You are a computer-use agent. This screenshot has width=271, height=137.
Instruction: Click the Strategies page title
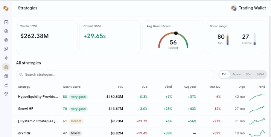click(x=27, y=8)
